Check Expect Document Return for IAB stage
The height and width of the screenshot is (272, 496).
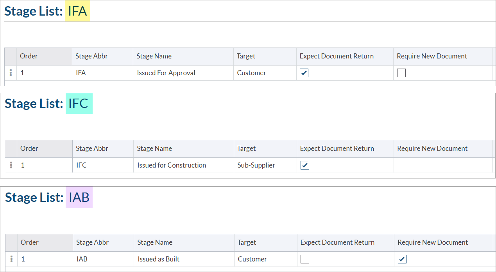tap(305, 259)
